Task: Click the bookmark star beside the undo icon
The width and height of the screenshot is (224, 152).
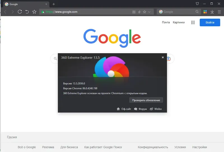Action: [x=34, y=12]
